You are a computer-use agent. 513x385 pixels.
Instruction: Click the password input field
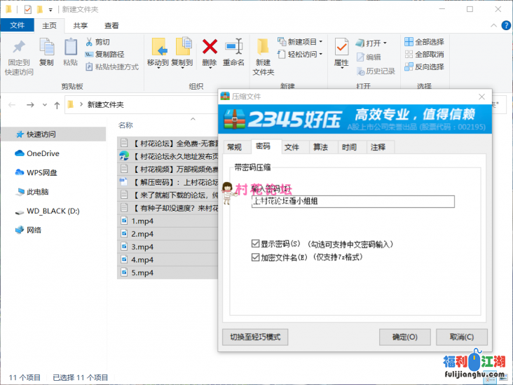(x=353, y=202)
